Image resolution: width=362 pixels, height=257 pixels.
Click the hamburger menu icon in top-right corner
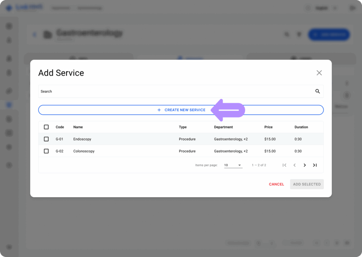pyautogui.click(x=352, y=7)
